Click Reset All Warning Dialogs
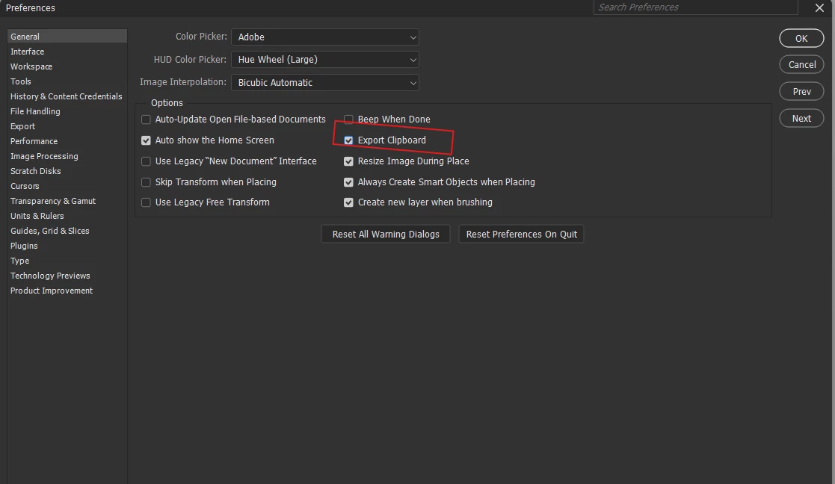The height and width of the screenshot is (484, 835). click(x=386, y=234)
